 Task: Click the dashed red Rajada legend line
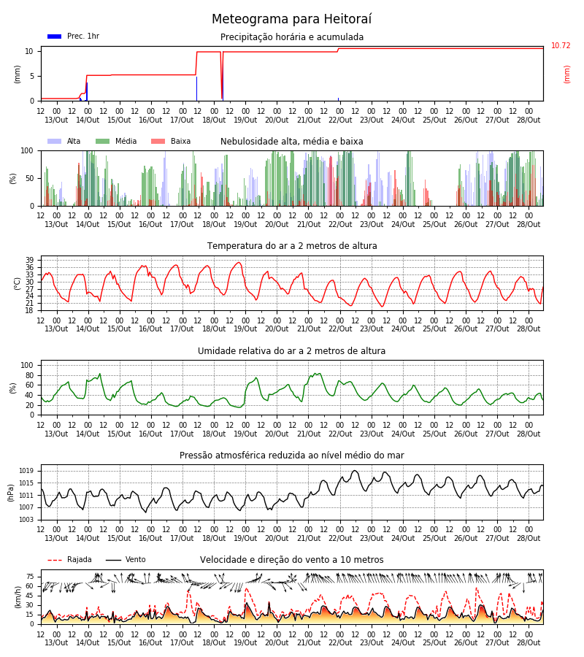pyautogui.click(x=55, y=560)
